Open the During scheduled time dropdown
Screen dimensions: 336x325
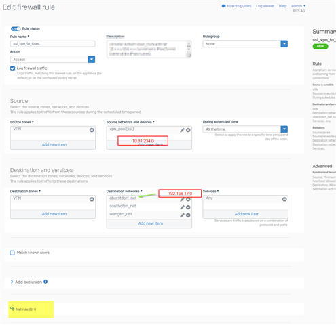click(x=245, y=129)
